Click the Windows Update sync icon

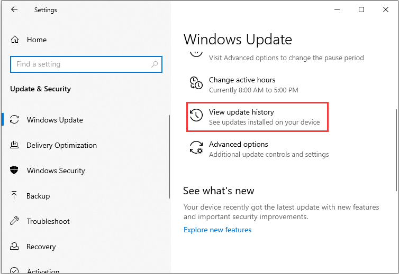[x=15, y=120]
